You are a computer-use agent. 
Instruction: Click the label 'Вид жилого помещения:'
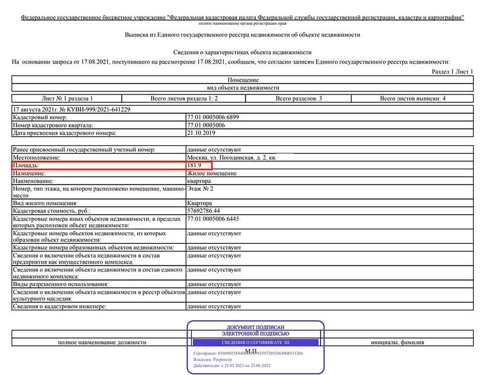coord(45,203)
